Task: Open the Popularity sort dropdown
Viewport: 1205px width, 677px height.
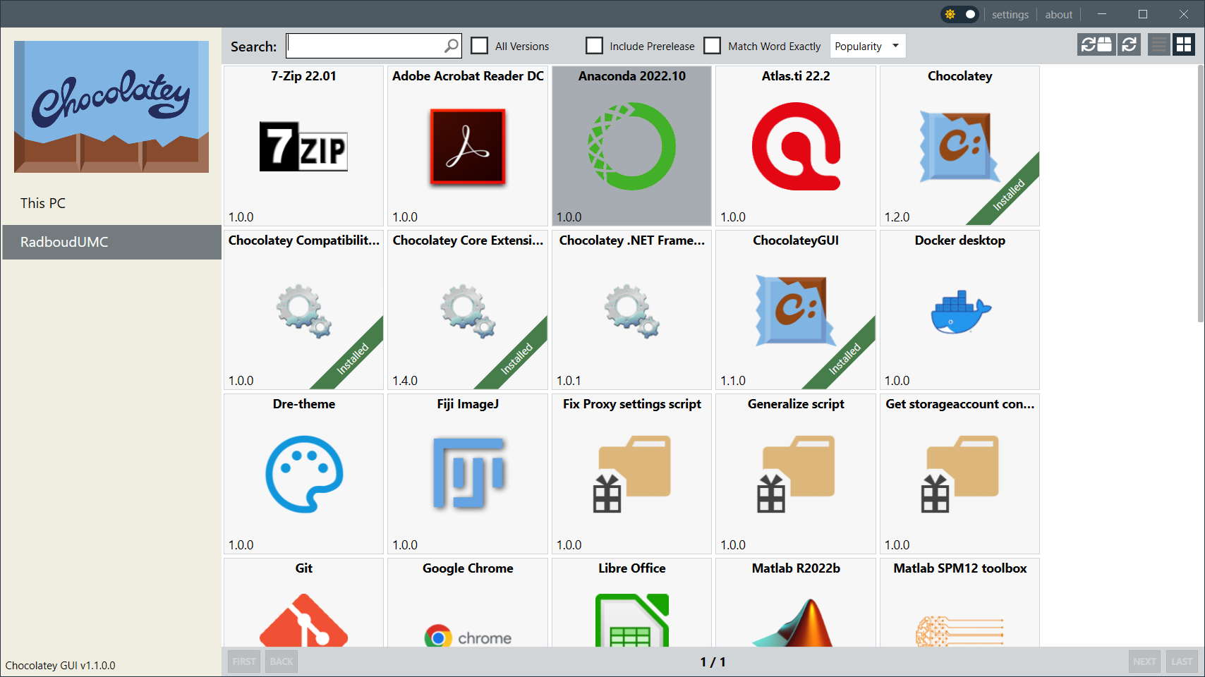Action: click(868, 46)
